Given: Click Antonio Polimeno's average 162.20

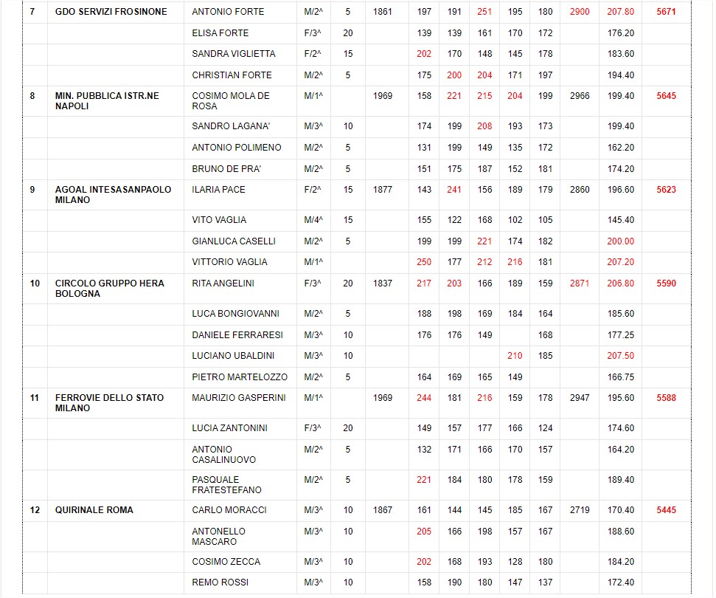Looking at the screenshot, I should (621, 148).
